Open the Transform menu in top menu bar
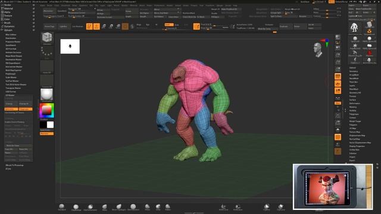This screenshot has height=214, width=381. tap(210, 5)
